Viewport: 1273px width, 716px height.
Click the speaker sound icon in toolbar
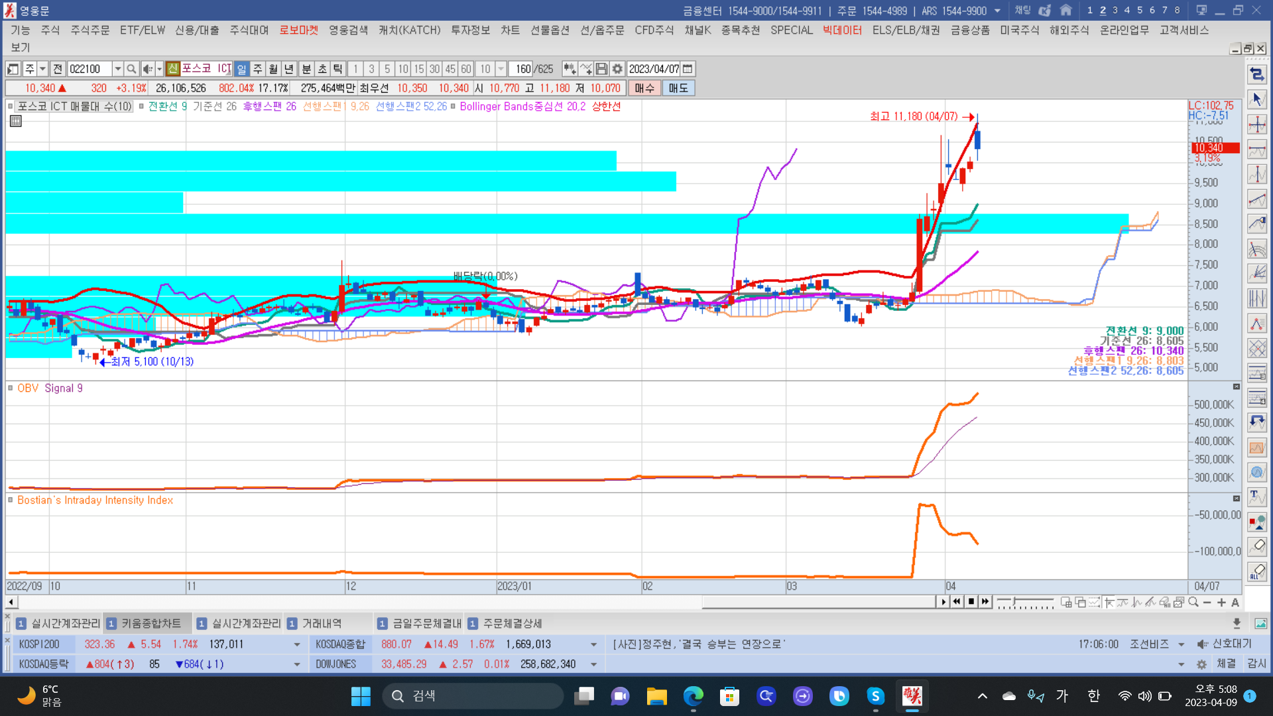pyautogui.click(x=147, y=69)
